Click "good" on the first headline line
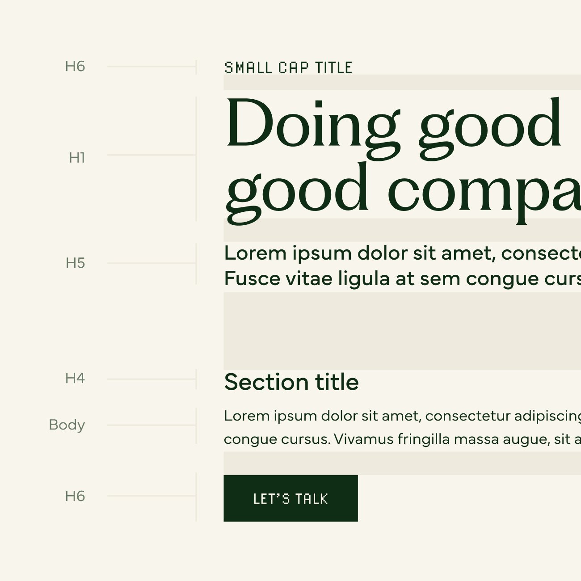Image resolution: width=581 pixels, height=581 pixels. 490,127
